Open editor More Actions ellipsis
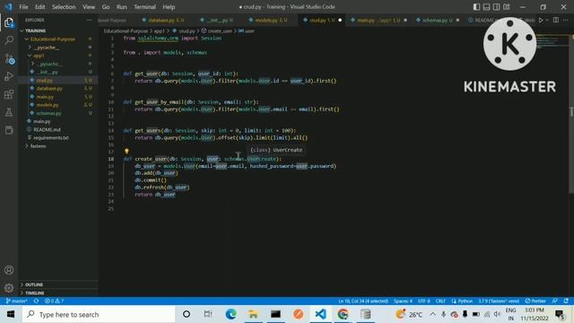574x323 pixels. tap(566, 20)
